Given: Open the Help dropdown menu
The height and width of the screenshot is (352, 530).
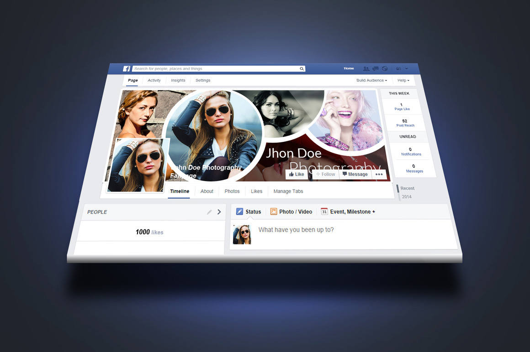Looking at the screenshot, I should [x=403, y=80].
